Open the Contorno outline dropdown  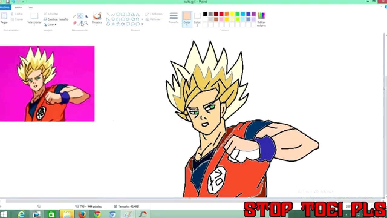coord(155,14)
